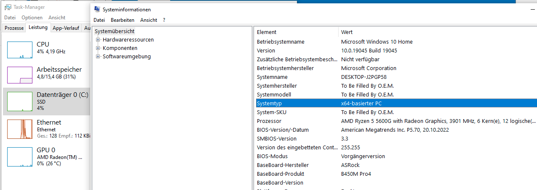Open Ansicht menu in Task-Manager
Viewport: 537px width, 190px height.
pyautogui.click(x=57, y=18)
